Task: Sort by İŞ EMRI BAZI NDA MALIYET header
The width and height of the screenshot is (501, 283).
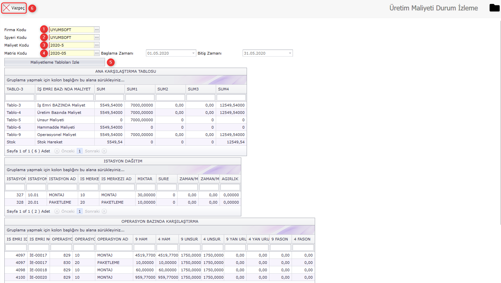Action: point(65,89)
